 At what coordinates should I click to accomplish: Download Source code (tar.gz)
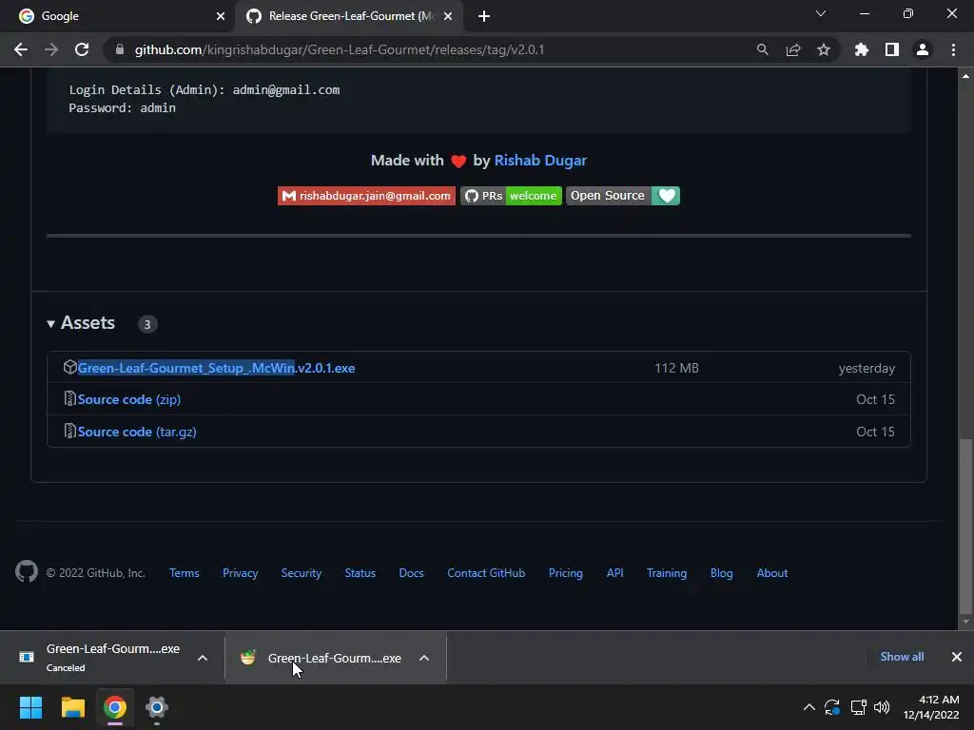point(137,432)
